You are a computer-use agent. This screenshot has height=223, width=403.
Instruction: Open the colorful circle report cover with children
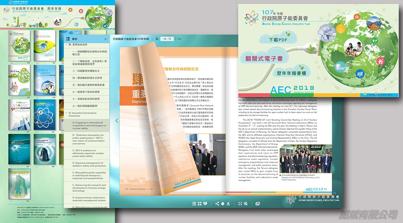[x=19, y=80]
